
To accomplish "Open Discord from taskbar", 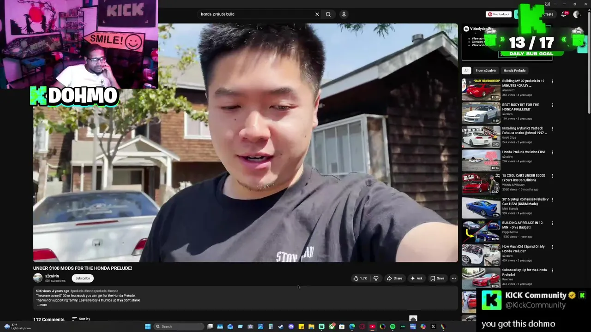I will coord(291,326).
